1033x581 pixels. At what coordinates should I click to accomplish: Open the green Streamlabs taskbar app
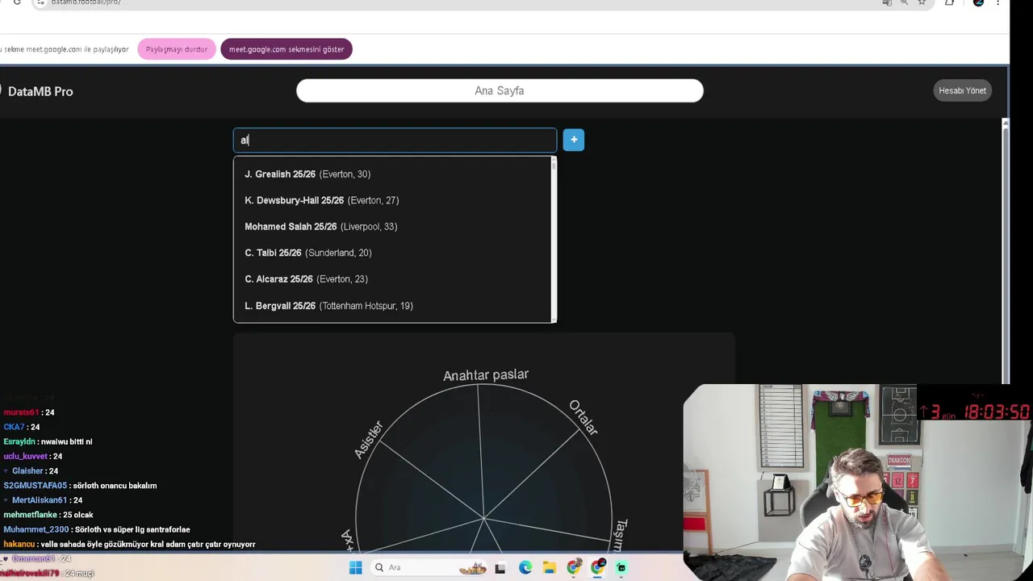coord(621,567)
